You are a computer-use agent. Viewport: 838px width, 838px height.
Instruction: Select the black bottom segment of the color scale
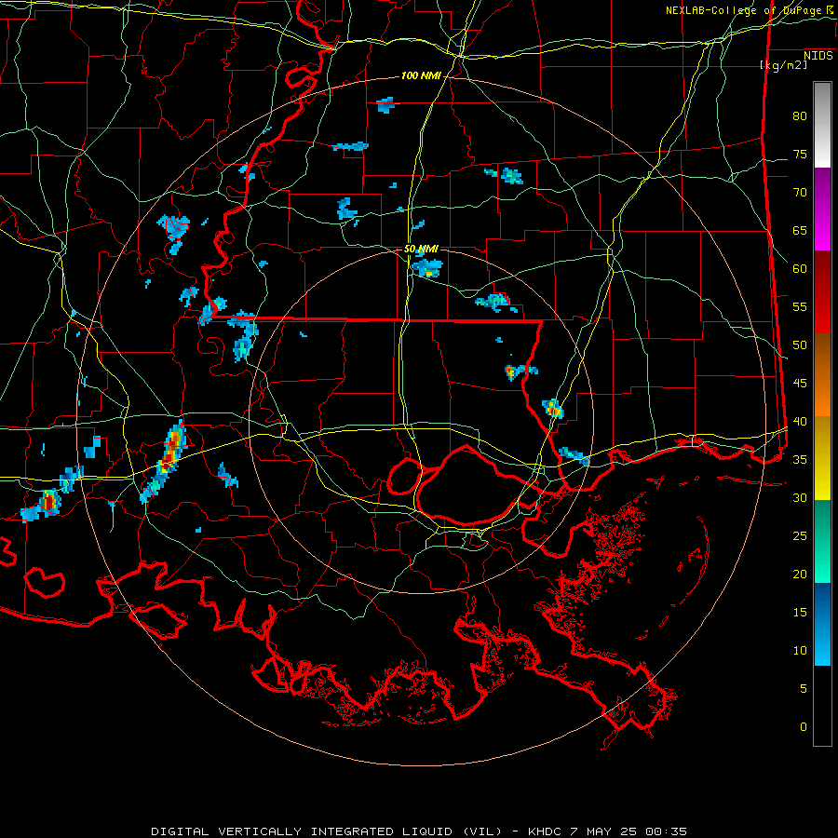pos(822,706)
